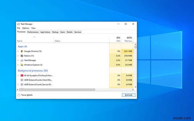This screenshot has height=121, width=194.
Task: Click the Task Manager title bar icon
Action: click(19, 24)
